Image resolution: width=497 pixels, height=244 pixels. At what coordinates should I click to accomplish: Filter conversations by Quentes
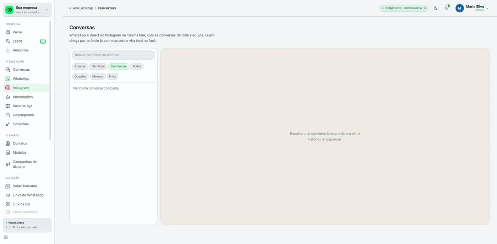(x=80, y=76)
